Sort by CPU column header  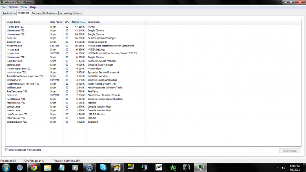coord(67,22)
